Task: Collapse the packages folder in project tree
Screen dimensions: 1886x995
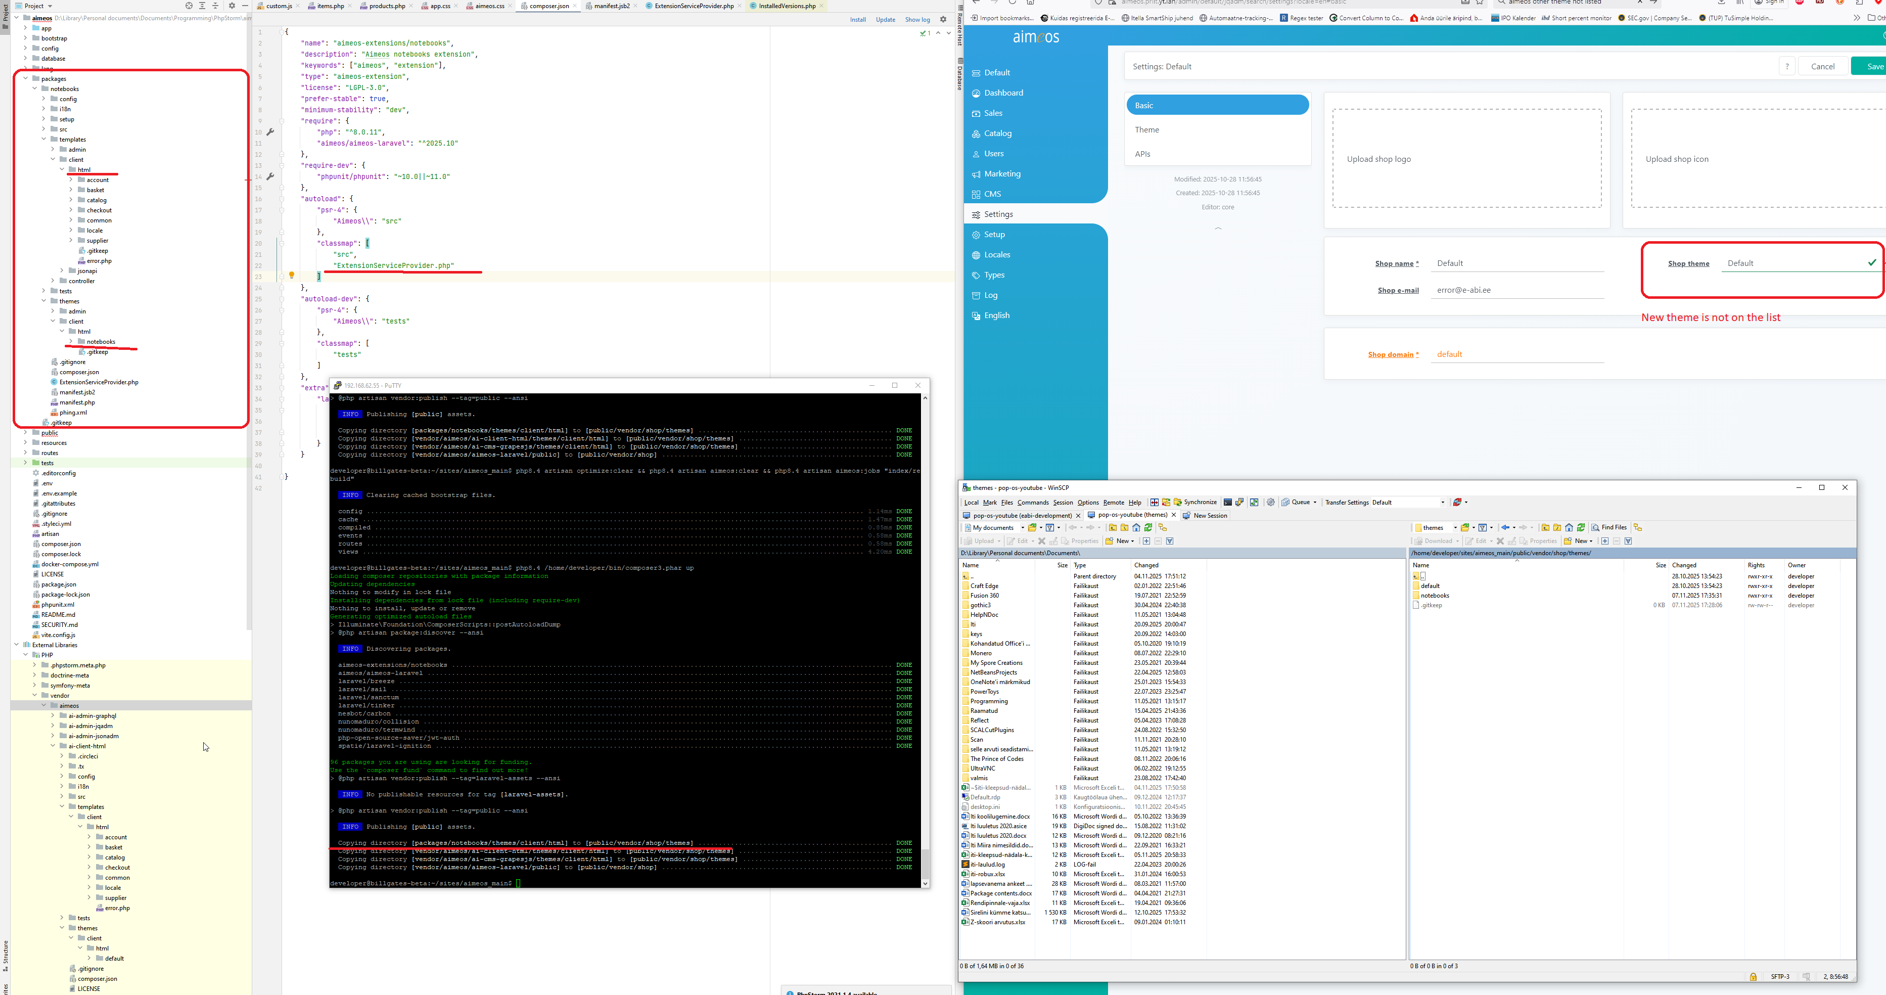Action: coord(26,78)
